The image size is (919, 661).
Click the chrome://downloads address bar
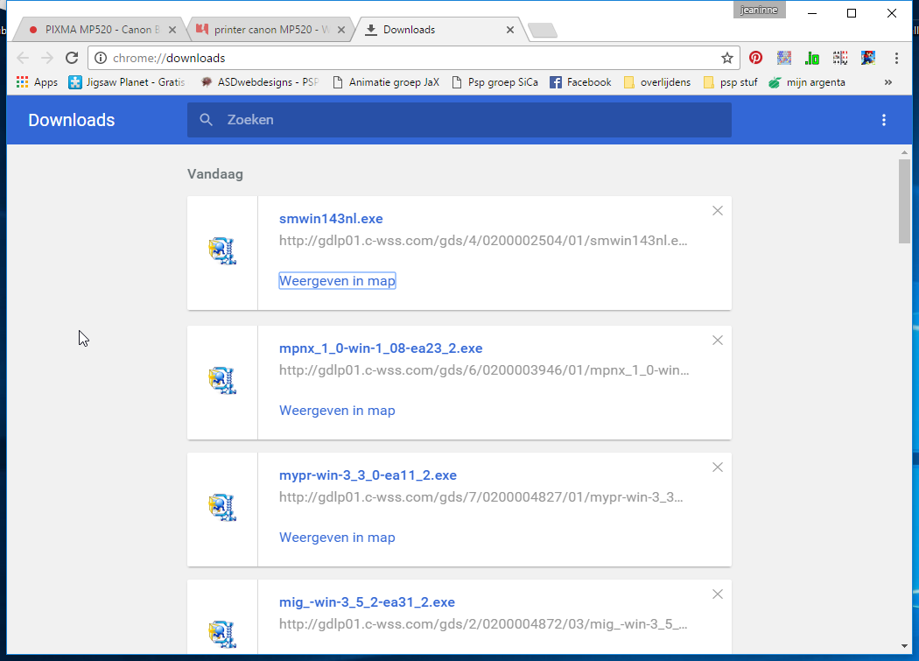[413, 58]
